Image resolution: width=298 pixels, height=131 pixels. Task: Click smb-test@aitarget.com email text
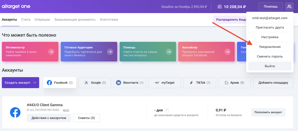point(270,18)
